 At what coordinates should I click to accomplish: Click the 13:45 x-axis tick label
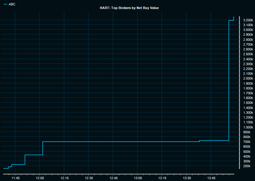(211, 178)
